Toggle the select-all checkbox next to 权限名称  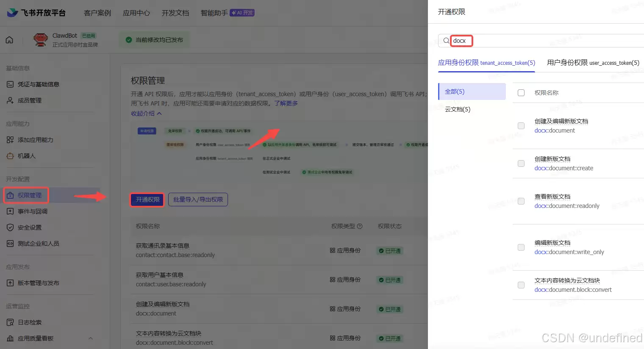[521, 92]
